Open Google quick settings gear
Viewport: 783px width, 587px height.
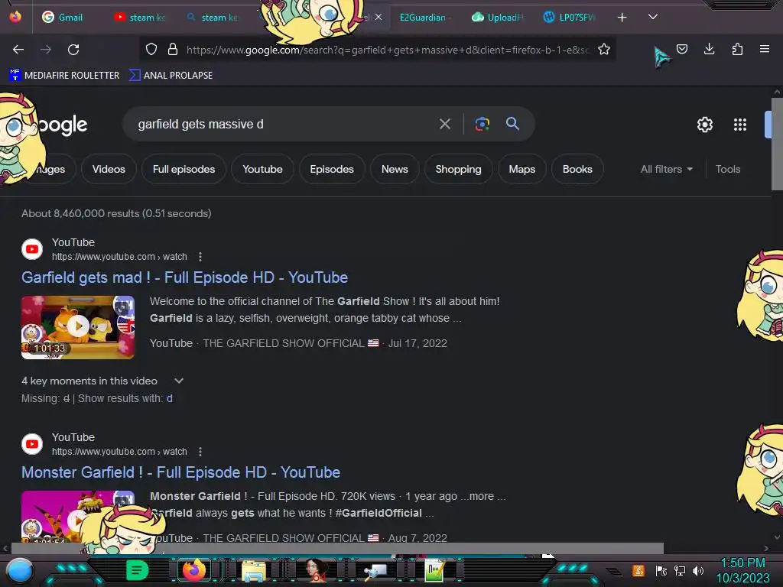tap(704, 125)
